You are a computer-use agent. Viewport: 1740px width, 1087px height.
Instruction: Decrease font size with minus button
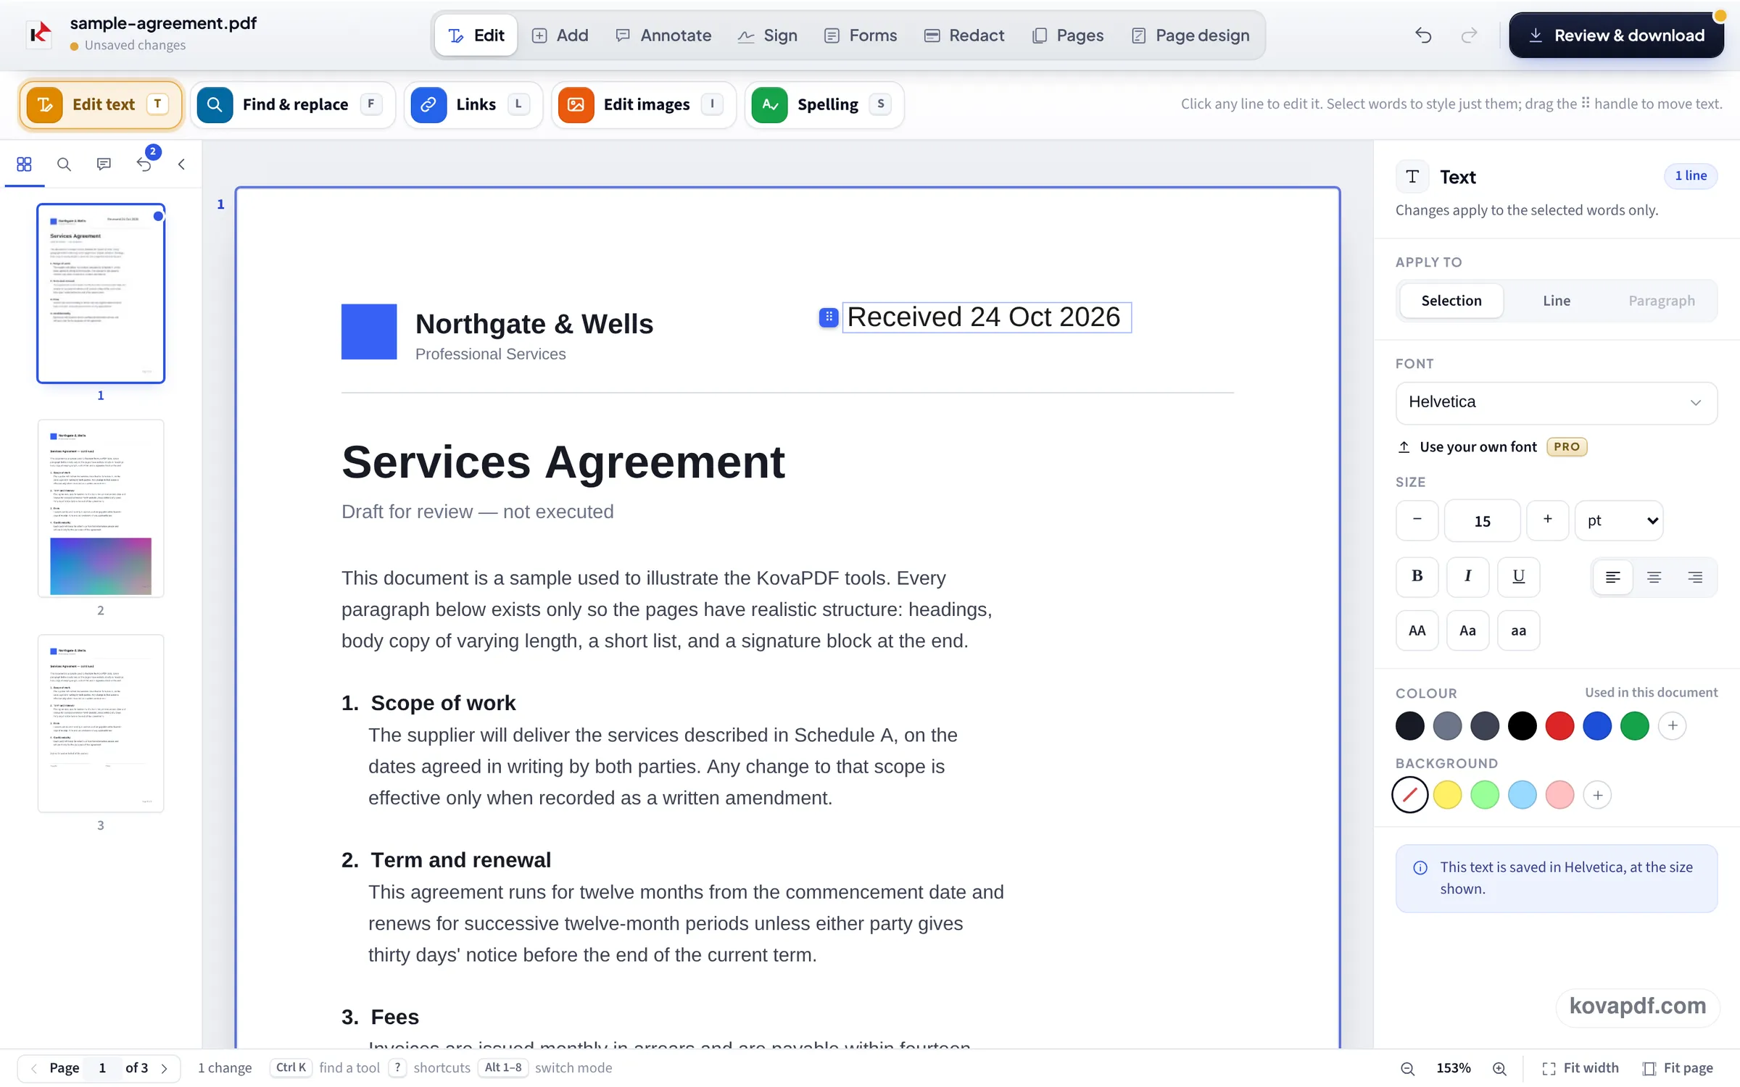1417,520
